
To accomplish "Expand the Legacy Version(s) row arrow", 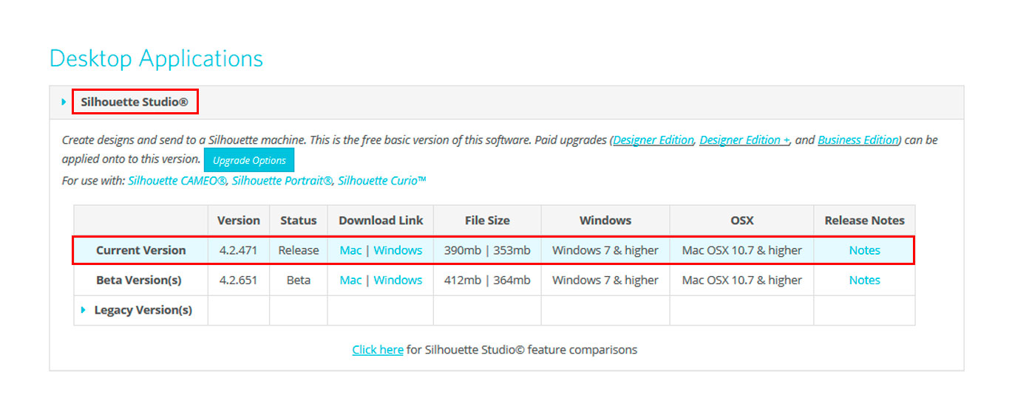I will point(84,310).
